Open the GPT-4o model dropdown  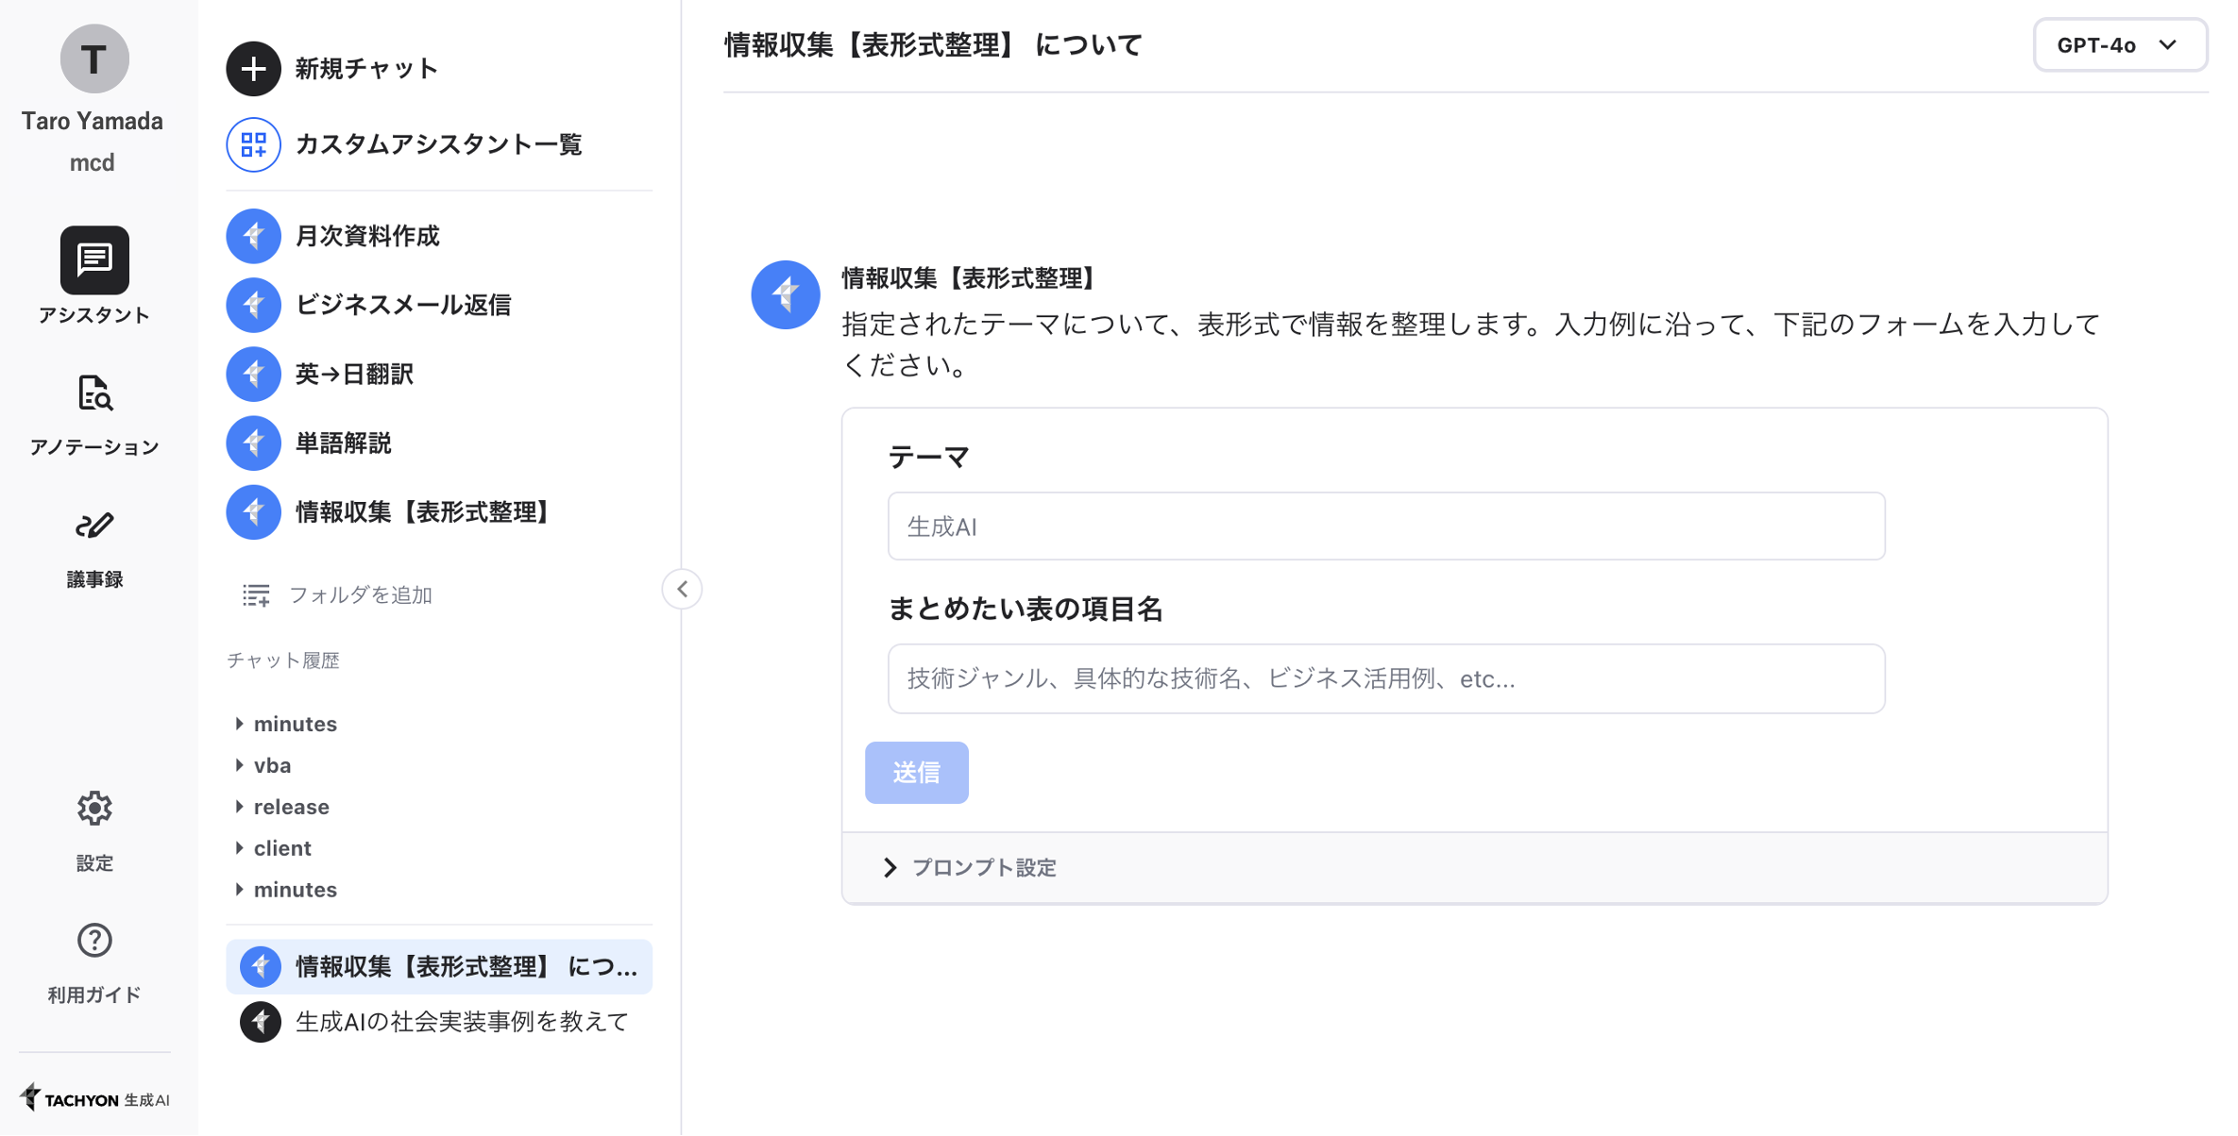point(2119,45)
